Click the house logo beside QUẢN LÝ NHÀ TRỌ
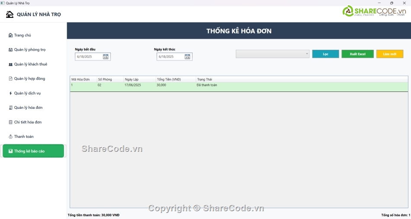This screenshot has height=219, width=411. click(x=10, y=14)
